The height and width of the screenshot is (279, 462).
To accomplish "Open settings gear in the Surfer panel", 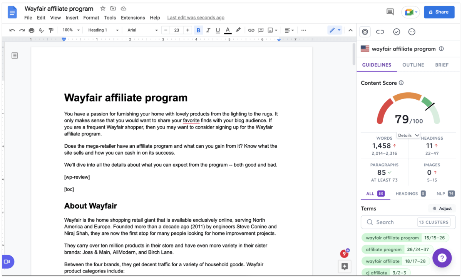I will [365, 32].
